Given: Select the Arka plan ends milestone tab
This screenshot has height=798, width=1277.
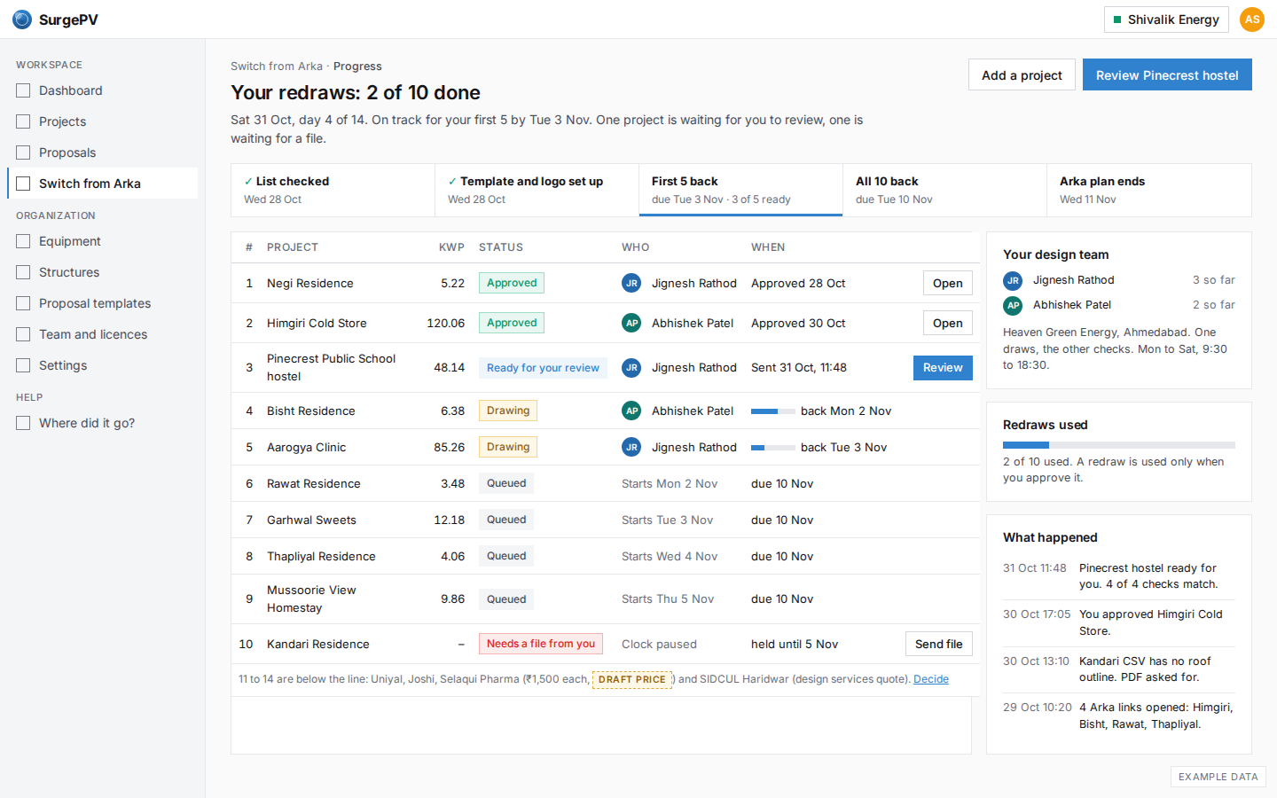Looking at the screenshot, I should pos(1148,190).
